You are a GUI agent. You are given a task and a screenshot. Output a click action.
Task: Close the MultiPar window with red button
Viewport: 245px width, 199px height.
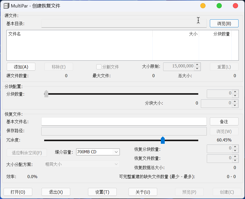coord(235,6)
